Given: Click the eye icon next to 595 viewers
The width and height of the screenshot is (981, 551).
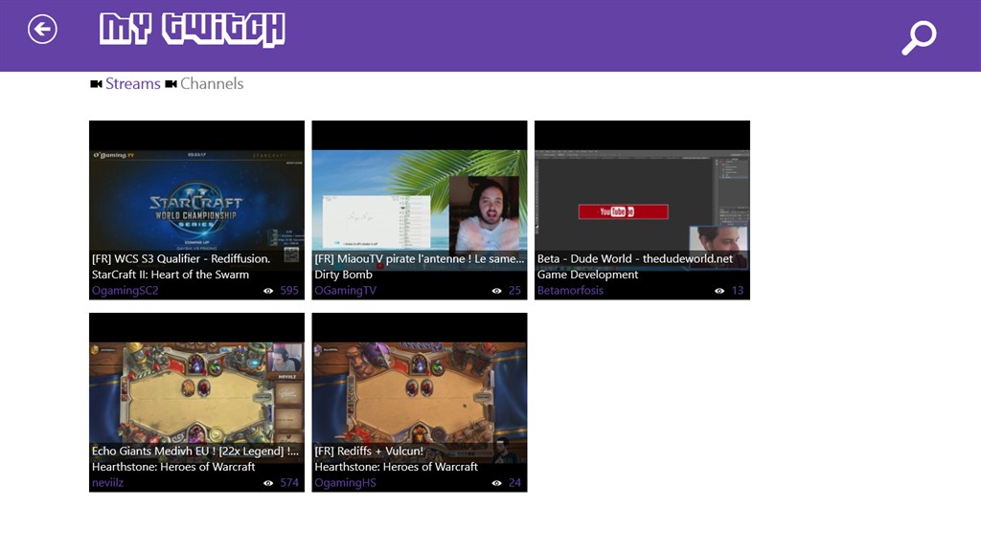Looking at the screenshot, I should point(268,291).
